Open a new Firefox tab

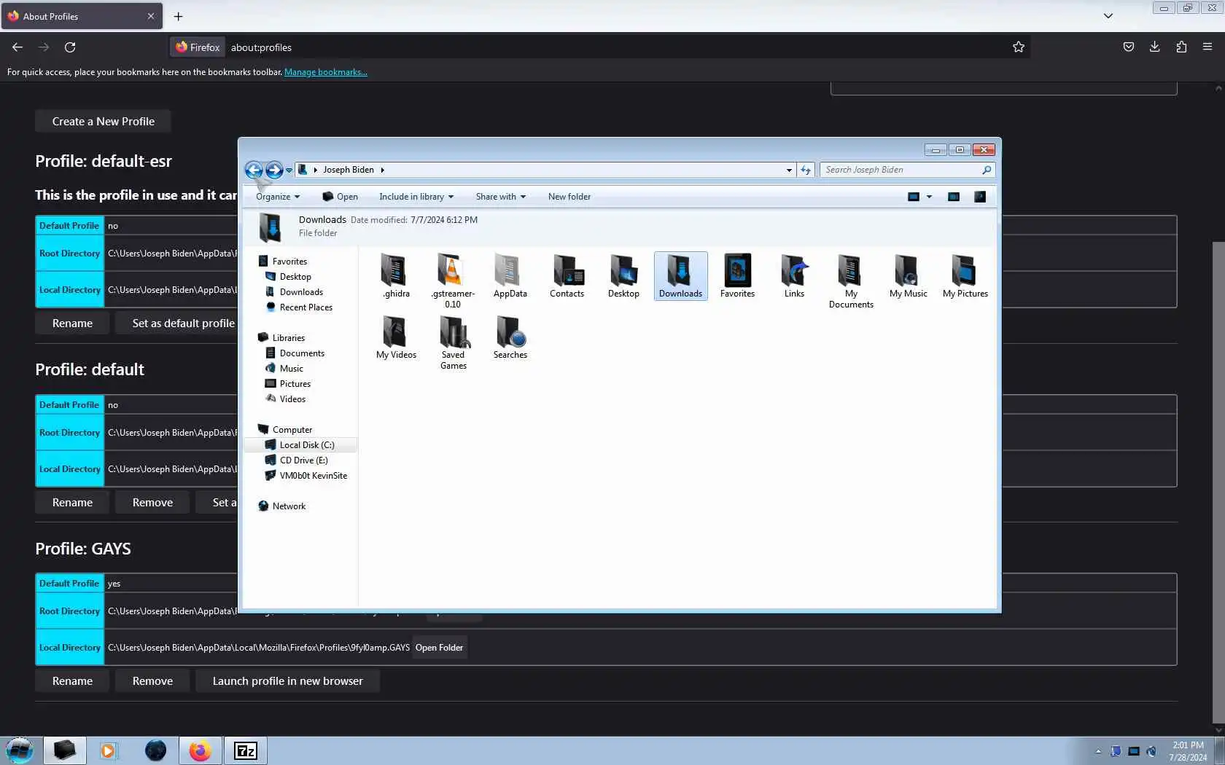(178, 16)
